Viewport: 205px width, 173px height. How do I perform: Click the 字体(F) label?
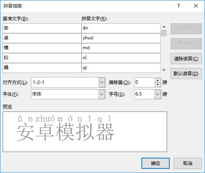coord(11,94)
